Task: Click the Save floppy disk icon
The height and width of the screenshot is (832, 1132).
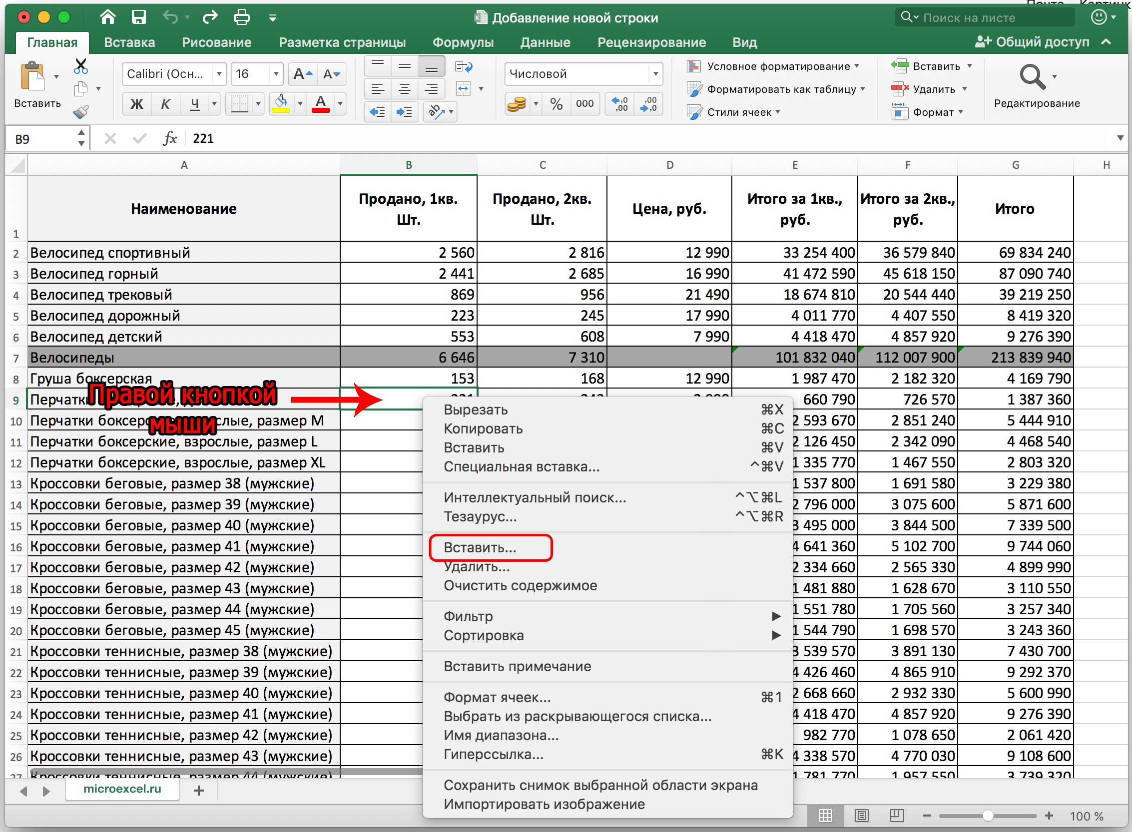Action: (x=138, y=17)
